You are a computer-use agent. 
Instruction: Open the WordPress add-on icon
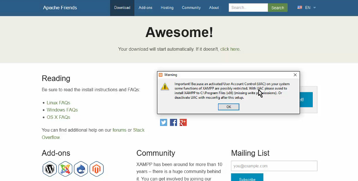tap(49, 169)
